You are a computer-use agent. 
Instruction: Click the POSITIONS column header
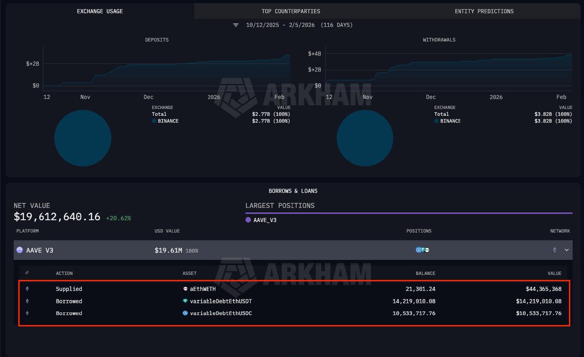419,231
